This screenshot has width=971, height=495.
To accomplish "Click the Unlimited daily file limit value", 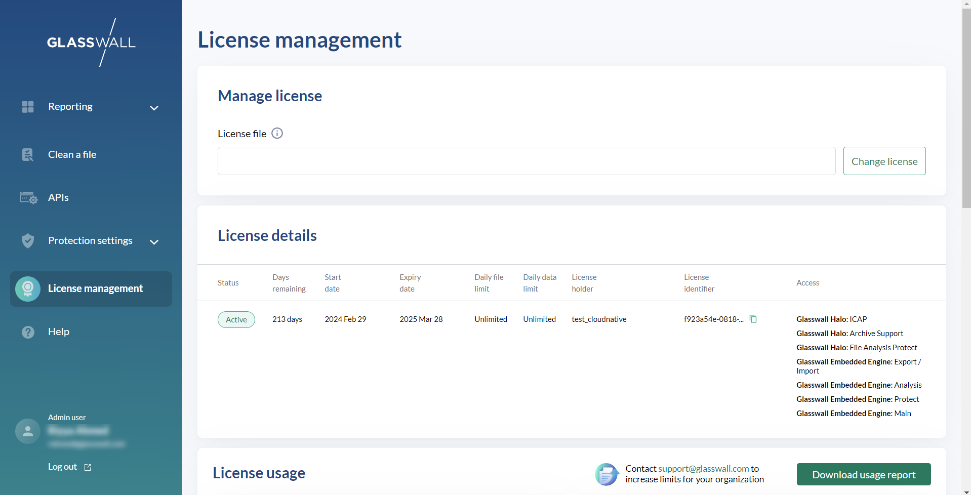I will pyautogui.click(x=491, y=319).
